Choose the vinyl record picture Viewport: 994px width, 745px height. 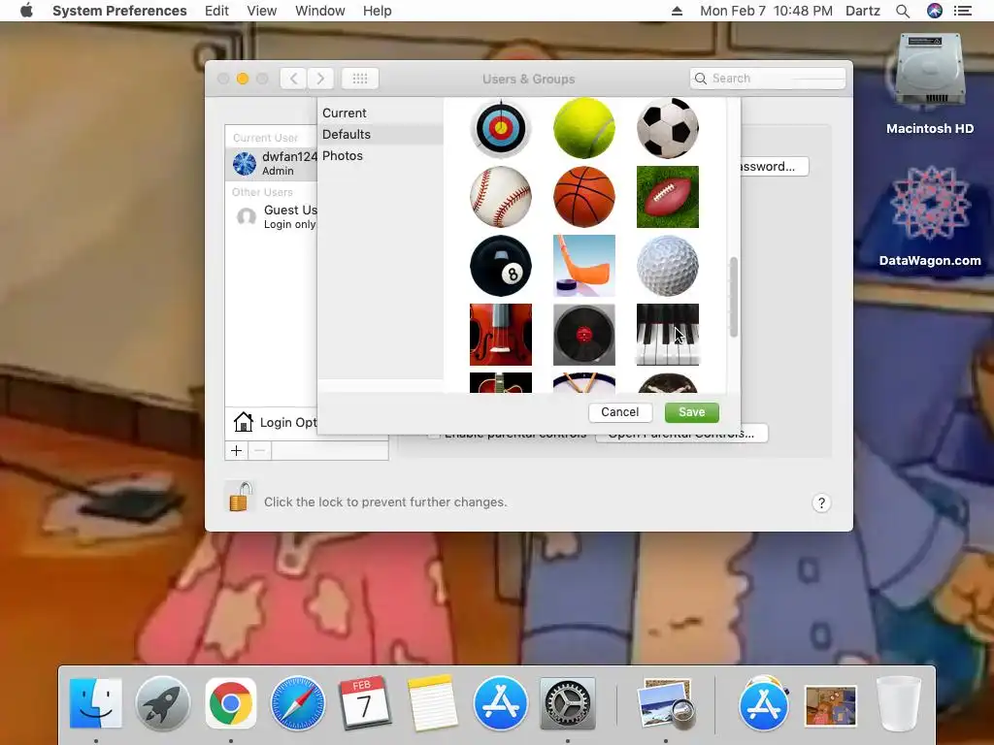(583, 335)
